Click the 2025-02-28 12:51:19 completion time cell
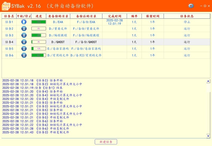This screenshot has height=146, width=212. 114,22
